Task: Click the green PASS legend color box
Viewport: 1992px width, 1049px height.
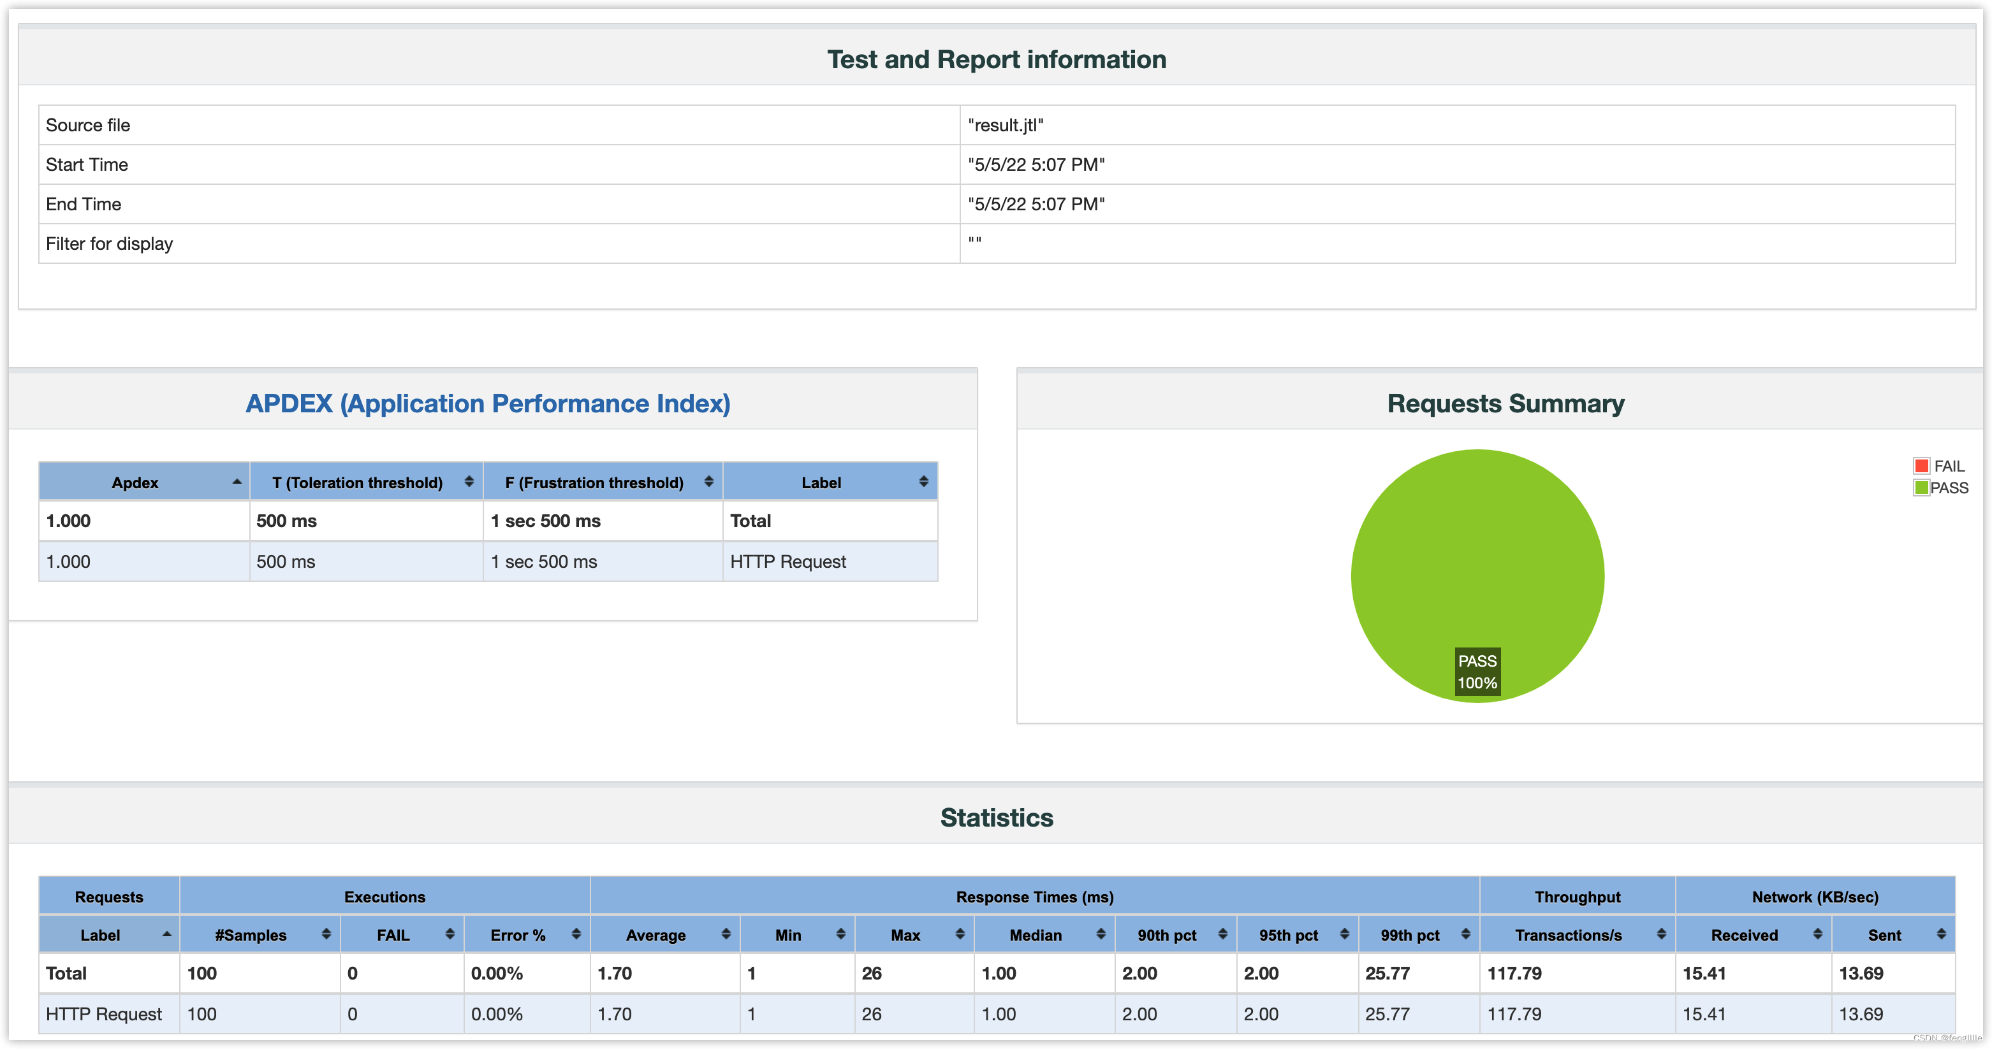Action: (1921, 488)
